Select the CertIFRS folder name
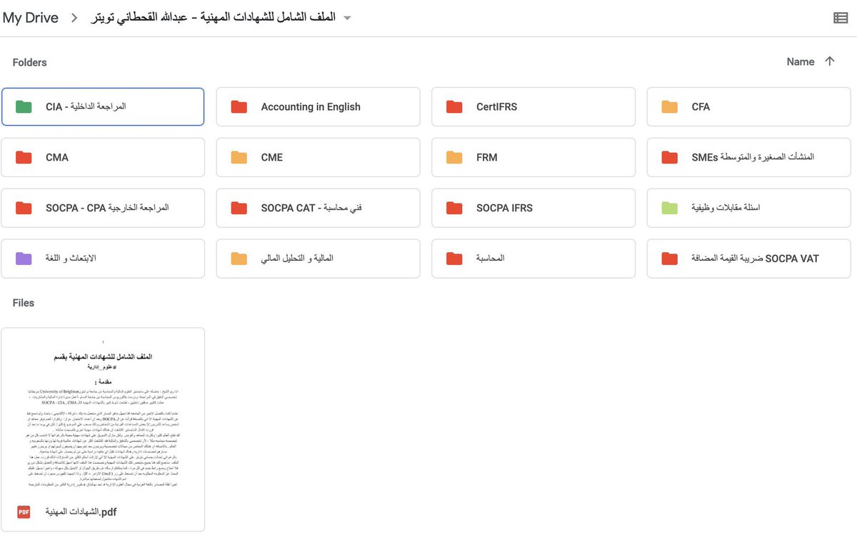Screen dimensions: 857x535 [496, 107]
